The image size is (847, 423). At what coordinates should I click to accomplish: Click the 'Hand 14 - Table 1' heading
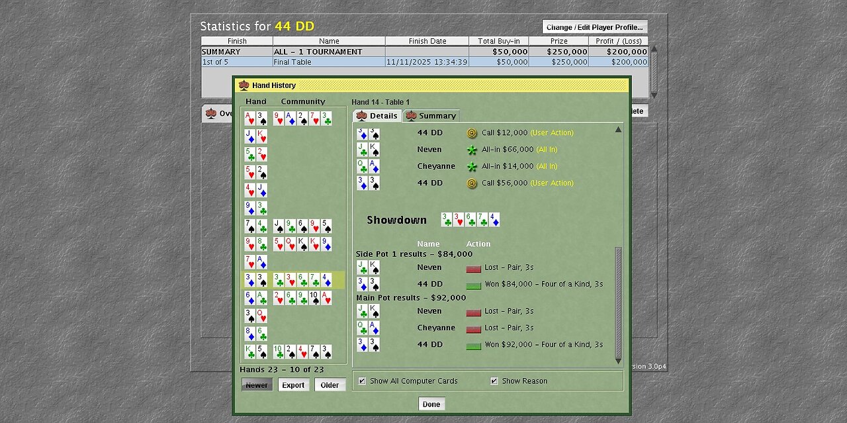pos(380,102)
